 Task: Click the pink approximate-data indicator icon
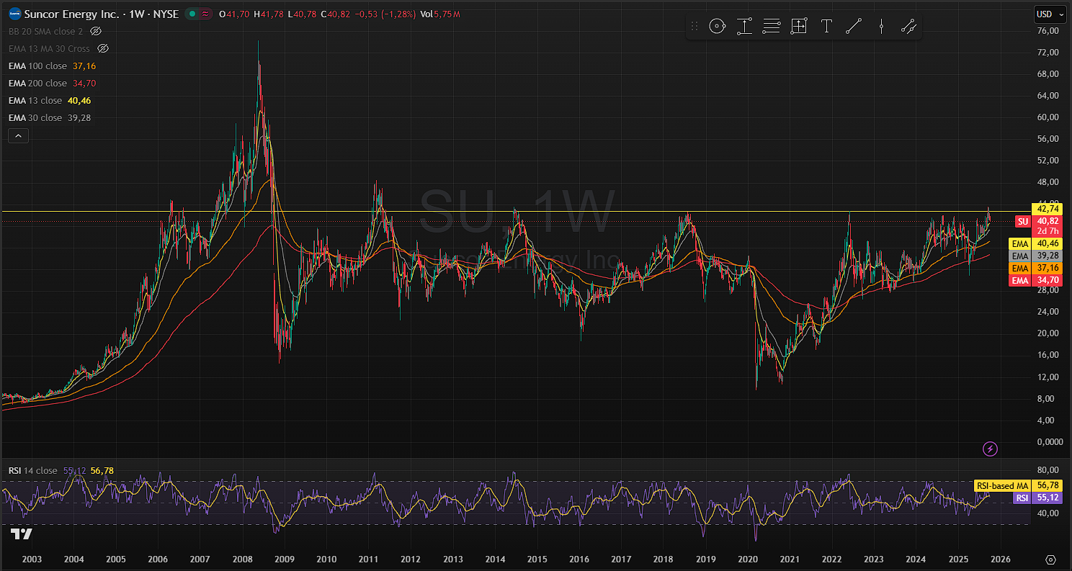coord(206,14)
